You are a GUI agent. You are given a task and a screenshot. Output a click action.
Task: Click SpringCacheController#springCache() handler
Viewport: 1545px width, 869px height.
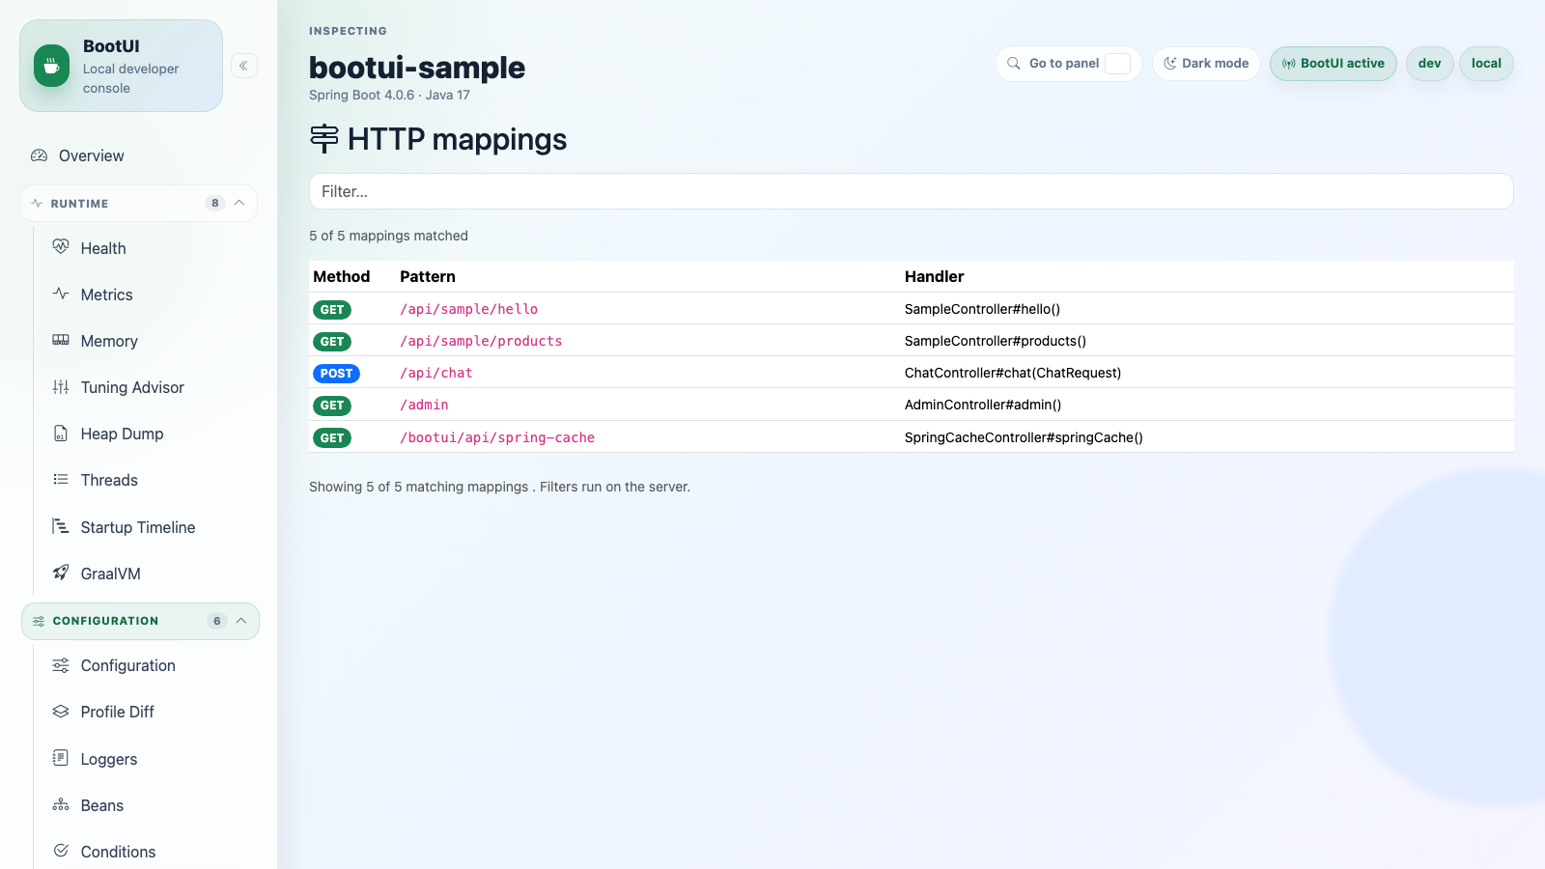(1024, 437)
